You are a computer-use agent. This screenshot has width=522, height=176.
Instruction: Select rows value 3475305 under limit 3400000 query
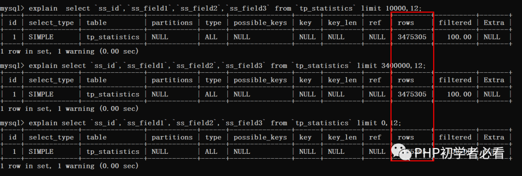pos(412,95)
